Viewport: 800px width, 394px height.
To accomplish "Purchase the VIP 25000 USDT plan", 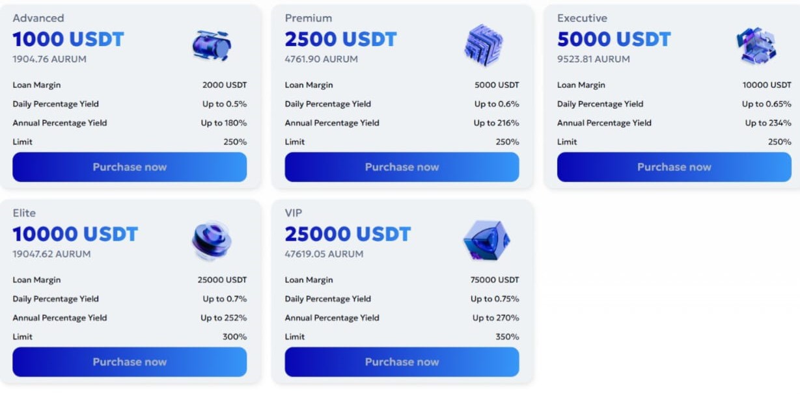I will click(x=402, y=362).
